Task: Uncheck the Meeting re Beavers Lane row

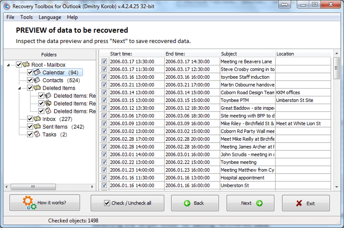Action: (x=104, y=61)
